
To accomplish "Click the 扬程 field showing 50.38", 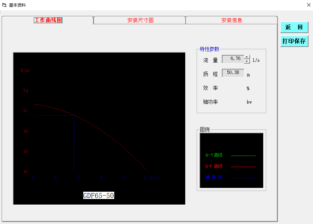I will (233, 73).
